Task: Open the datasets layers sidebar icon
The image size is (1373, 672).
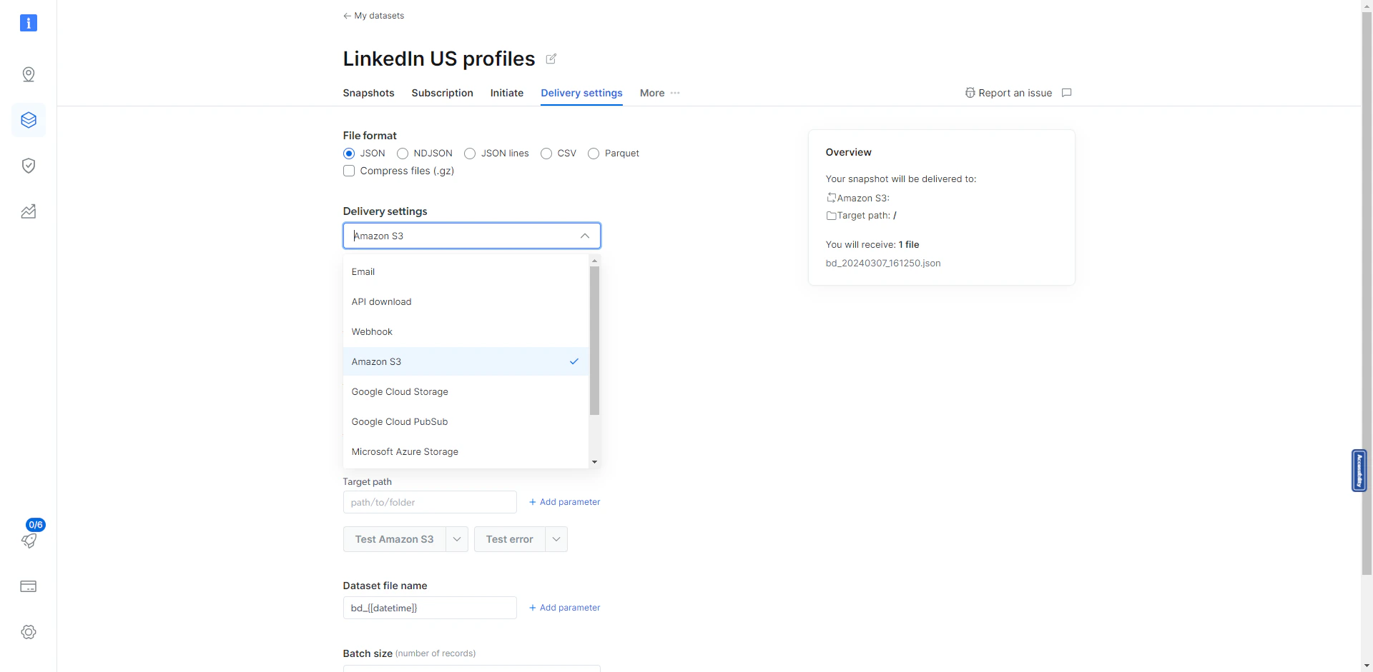Action: [29, 120]
